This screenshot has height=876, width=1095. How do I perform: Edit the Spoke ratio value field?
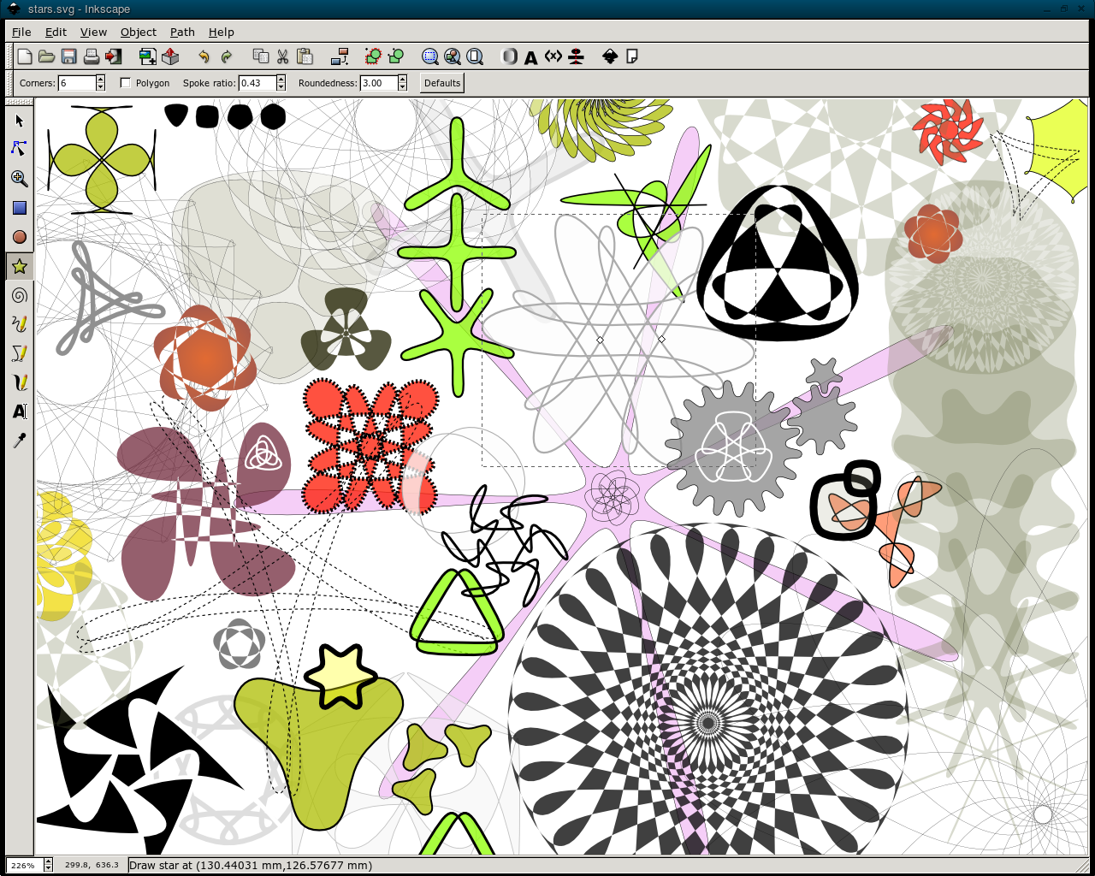[257, 83]
